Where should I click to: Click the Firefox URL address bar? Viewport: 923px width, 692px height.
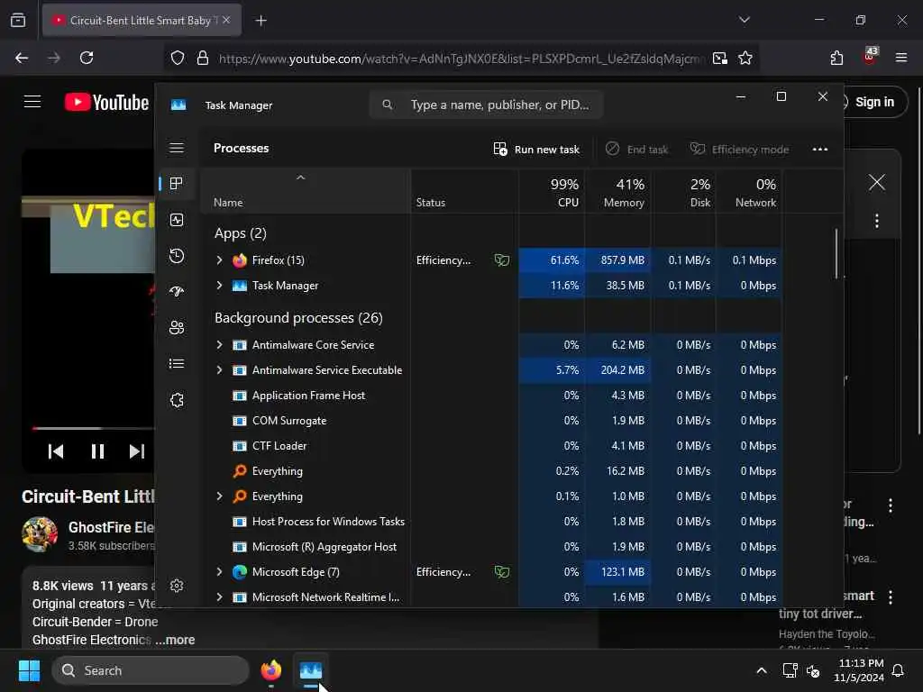(x=461, y=59)
